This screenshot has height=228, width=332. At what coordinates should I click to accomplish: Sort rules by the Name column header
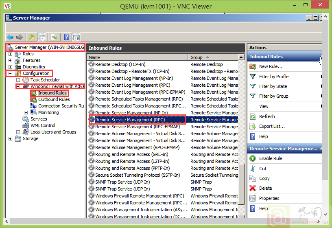tap(138, 57)
